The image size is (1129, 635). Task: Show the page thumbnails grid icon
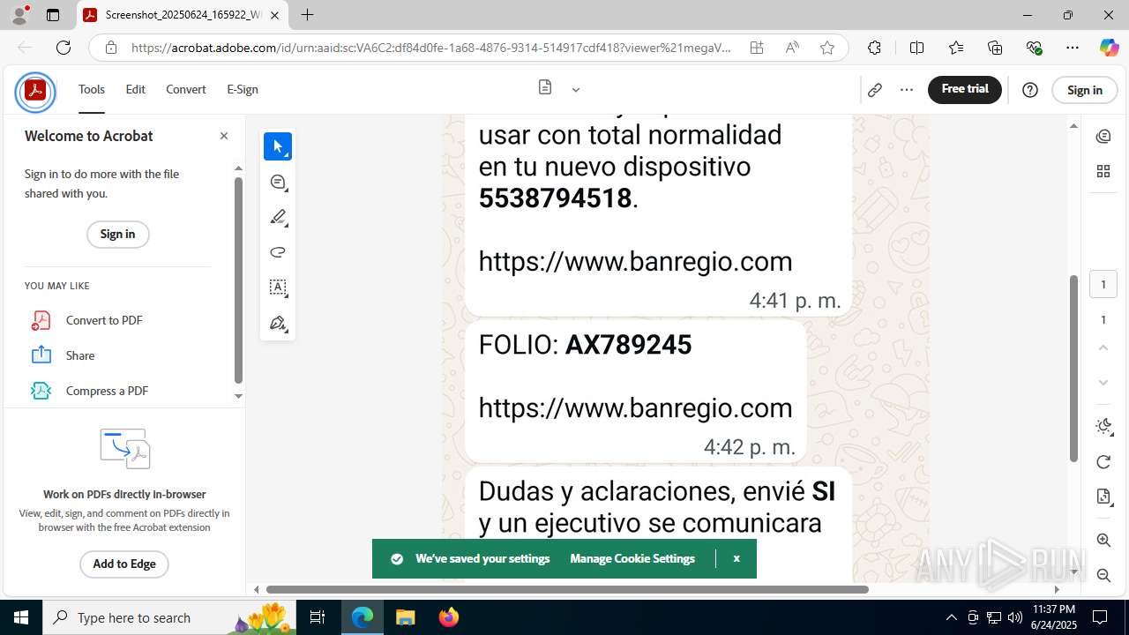(x=1103, y=171)
